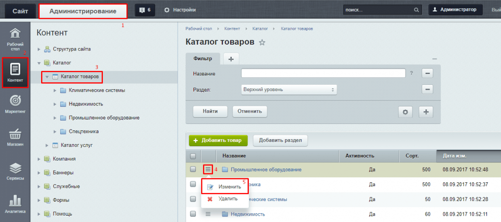Check the Недвижимость row checkbox
This screenshot has width=501, height=222.
[192, 214]
